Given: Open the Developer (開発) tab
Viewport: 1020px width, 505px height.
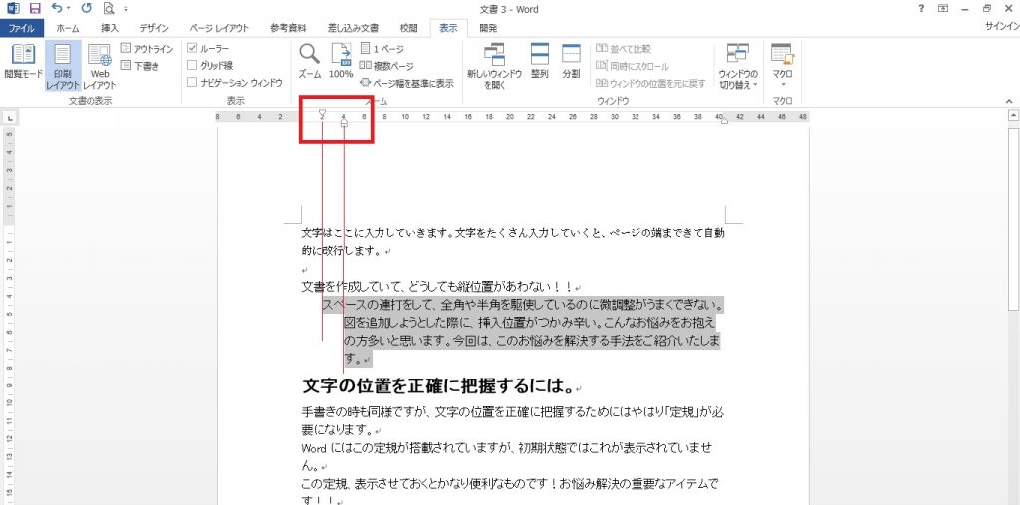Looking at the screenshot, I should click(488, 28).
